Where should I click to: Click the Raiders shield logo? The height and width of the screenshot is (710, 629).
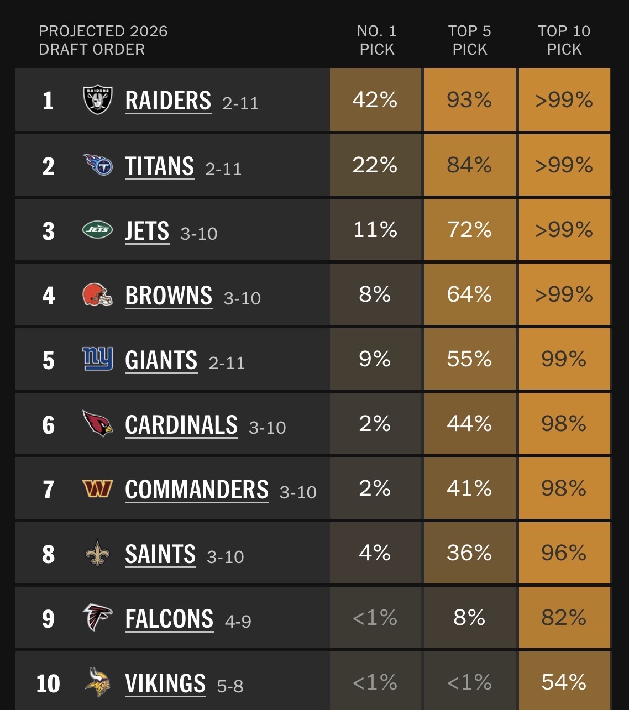coord(97,100)
